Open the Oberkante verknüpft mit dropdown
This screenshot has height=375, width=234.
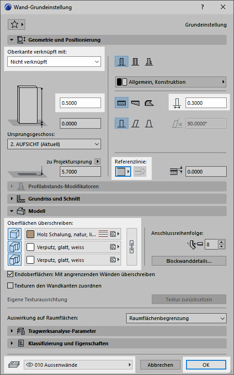click(54, 62)
